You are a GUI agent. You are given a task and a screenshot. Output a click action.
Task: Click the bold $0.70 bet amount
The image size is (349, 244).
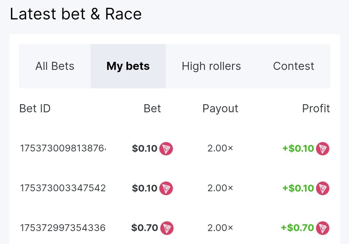pos(145,228)
